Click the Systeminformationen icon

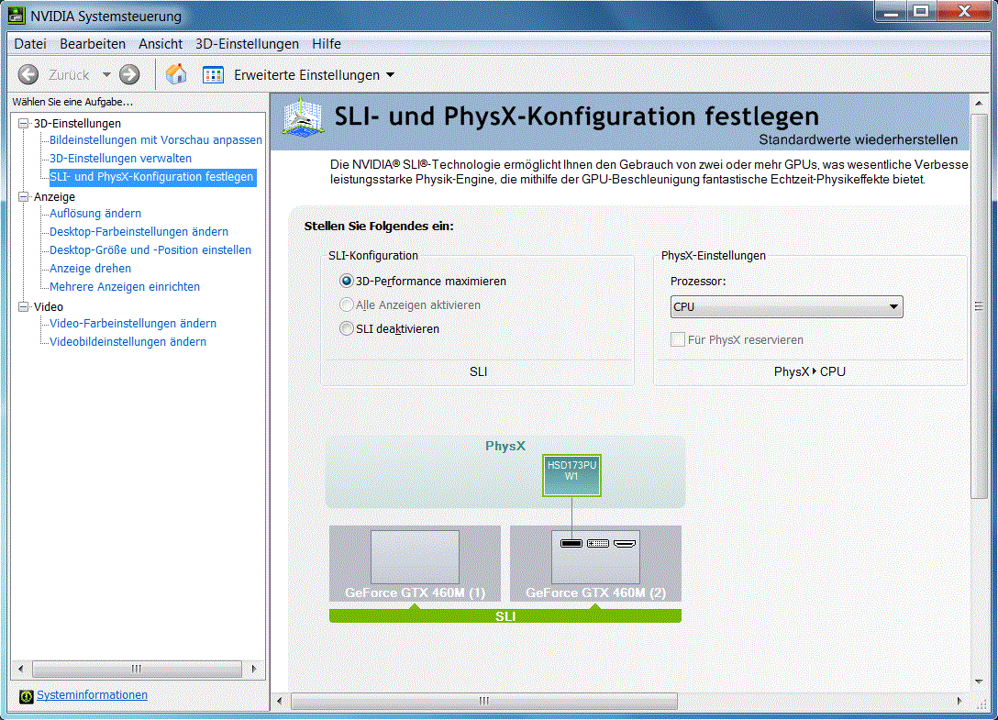click(x=26, y=696)
